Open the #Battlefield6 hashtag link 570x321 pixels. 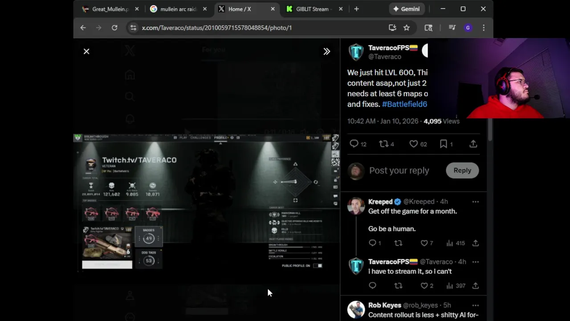coord(404,104)
